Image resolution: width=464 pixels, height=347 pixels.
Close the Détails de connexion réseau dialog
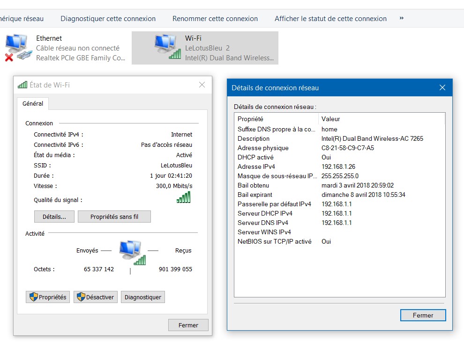tap(442, 87)
